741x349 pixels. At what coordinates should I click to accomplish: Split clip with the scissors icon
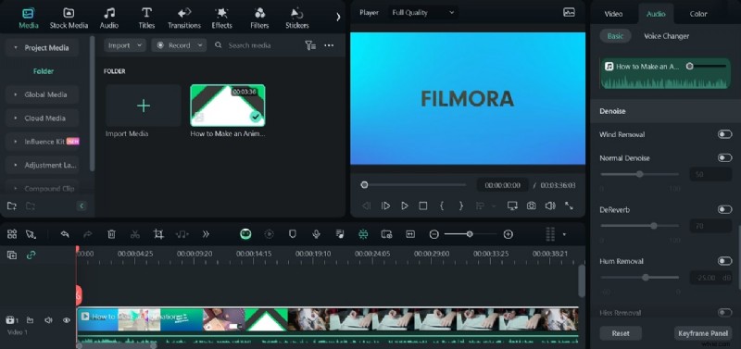[134, 234]
